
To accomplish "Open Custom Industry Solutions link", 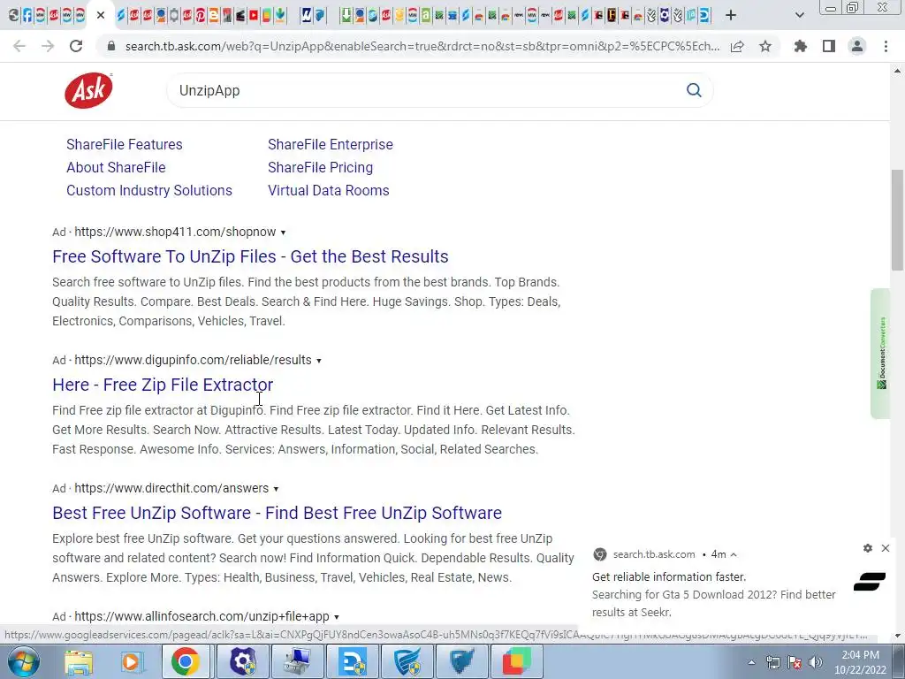I will (x=148, y=191).
